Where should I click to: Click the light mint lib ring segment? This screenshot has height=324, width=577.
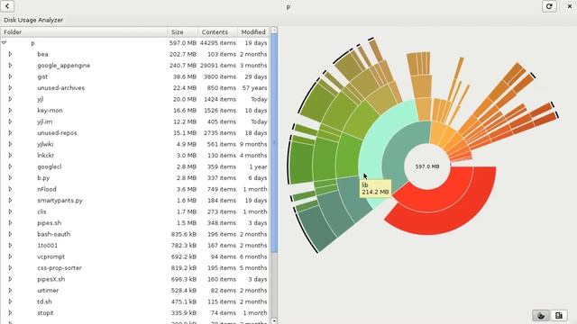pyautogui.click(x=379, y=136)
